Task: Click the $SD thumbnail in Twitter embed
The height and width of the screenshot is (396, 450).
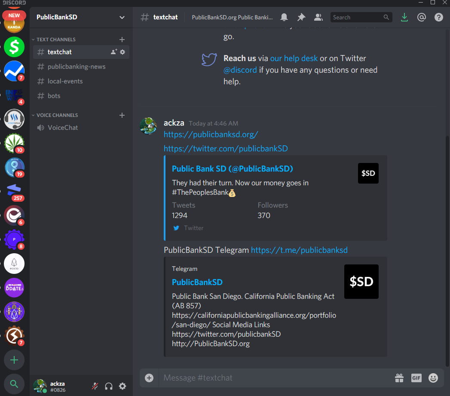Action: pyautogui.click(x=368, y=173)
